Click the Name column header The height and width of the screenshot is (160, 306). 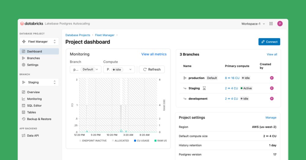tap(187, 66)
